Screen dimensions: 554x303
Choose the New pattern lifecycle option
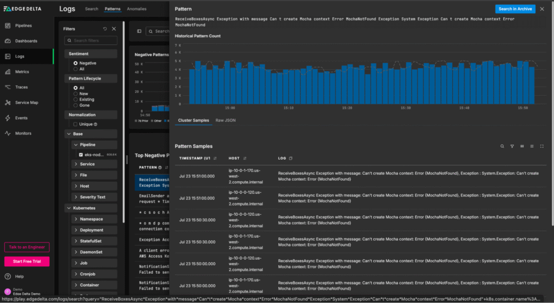tap(76, 94)
